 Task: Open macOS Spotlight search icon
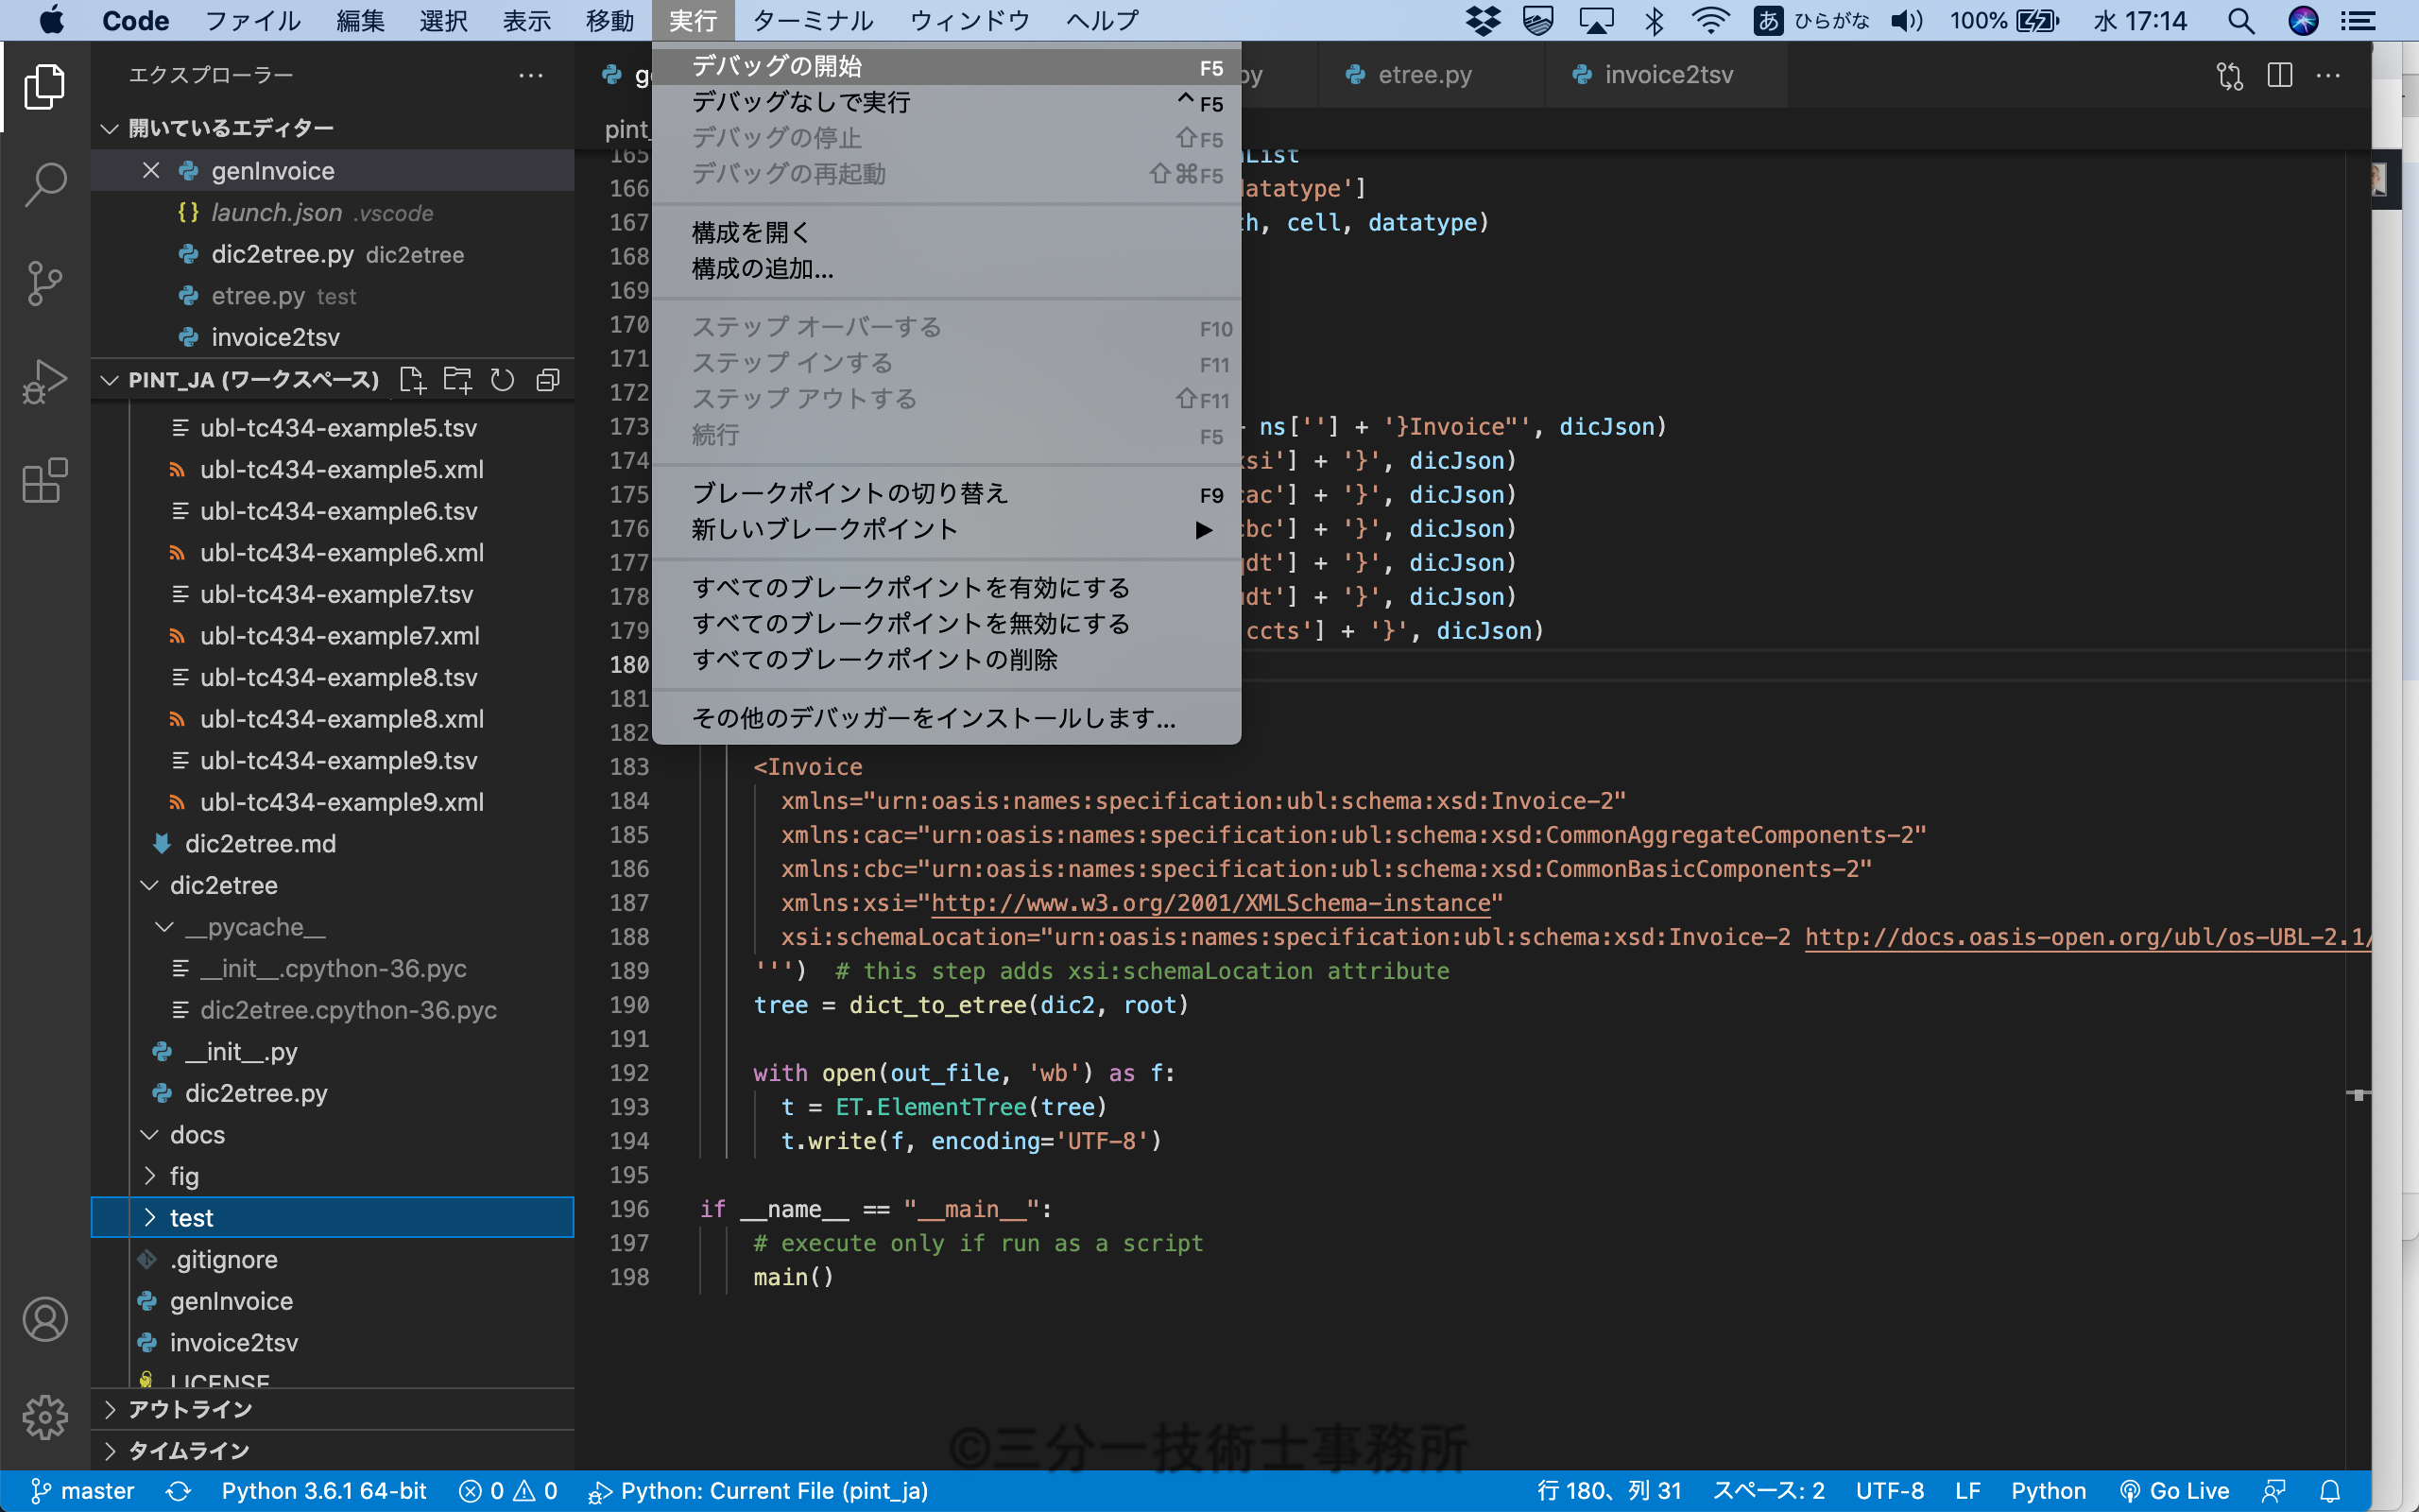pyautogui.click(x=2241, y=20)
